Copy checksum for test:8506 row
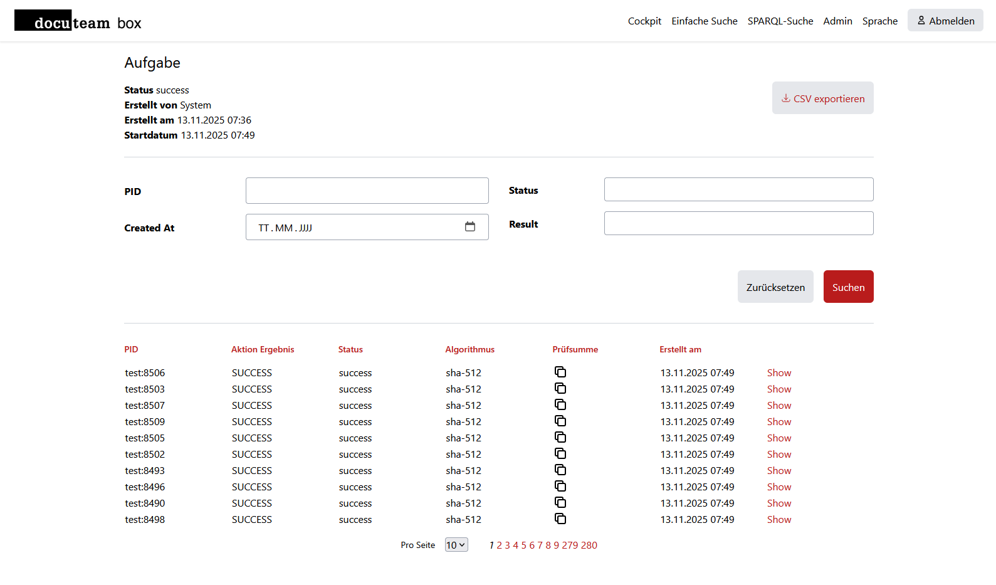The image size is (996, 585). coord(560,372)
